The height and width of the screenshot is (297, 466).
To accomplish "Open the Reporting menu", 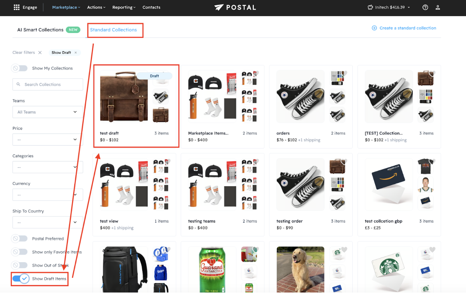I will pos(123,7).
